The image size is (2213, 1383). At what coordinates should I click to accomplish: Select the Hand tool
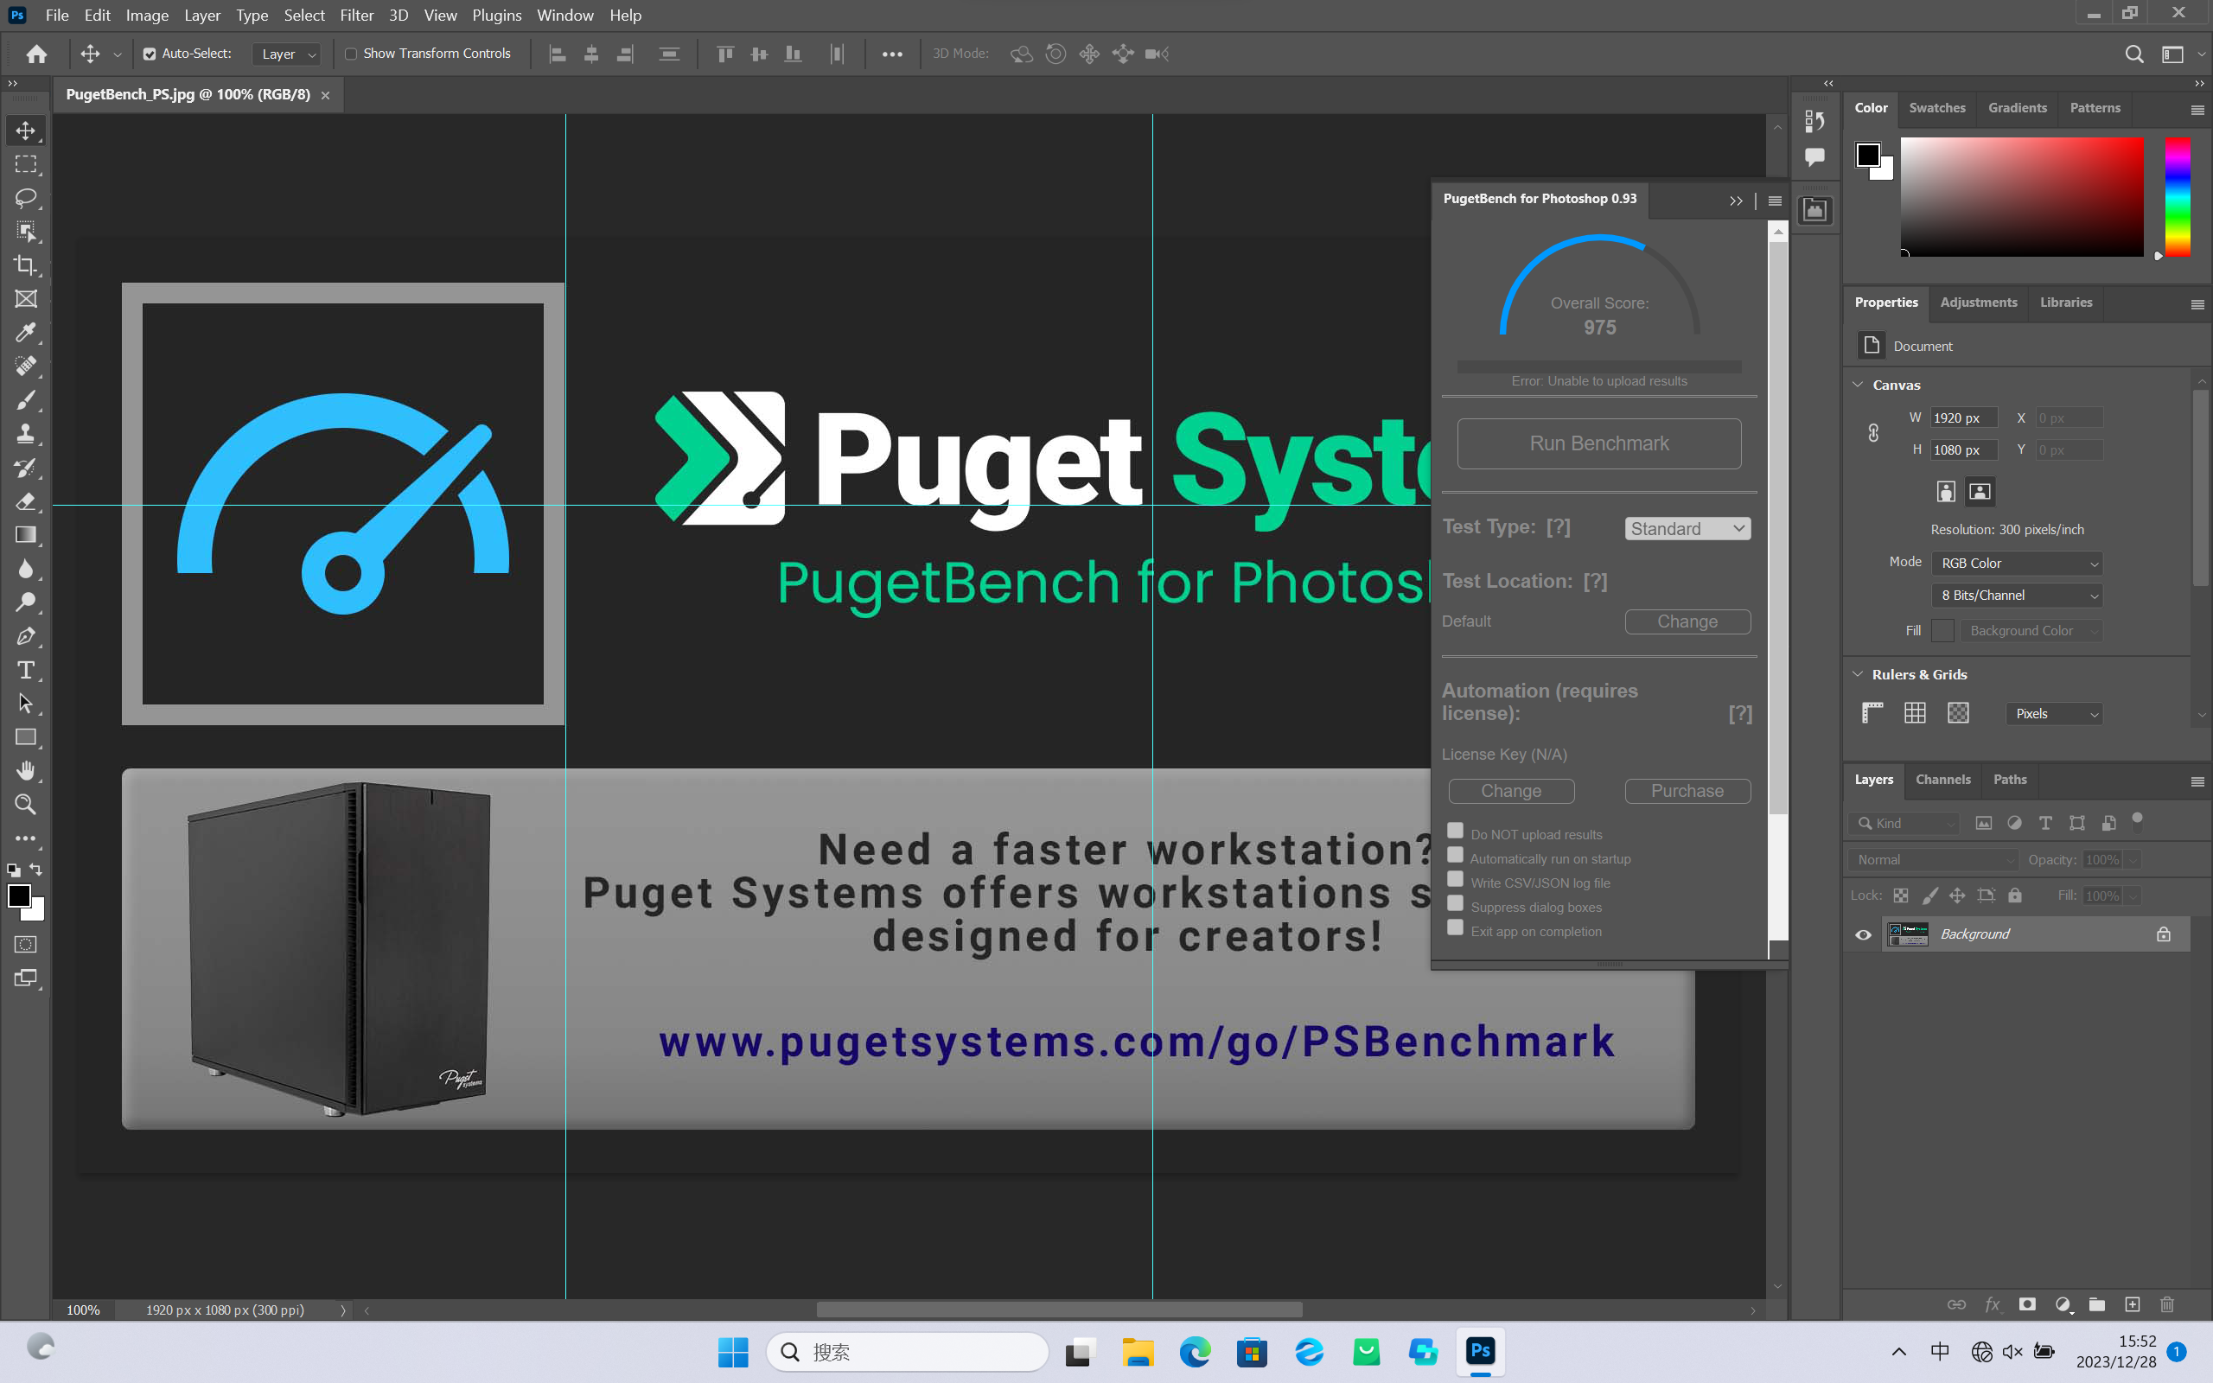click(26, 771)
